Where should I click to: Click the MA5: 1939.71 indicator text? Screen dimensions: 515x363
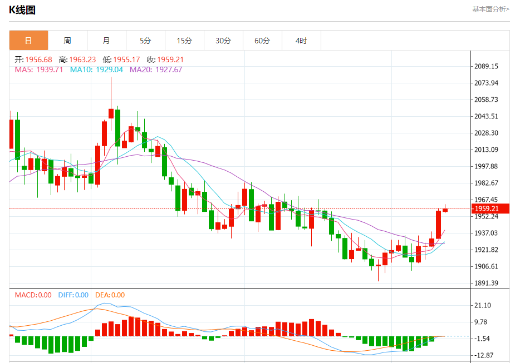click(39, 69)
